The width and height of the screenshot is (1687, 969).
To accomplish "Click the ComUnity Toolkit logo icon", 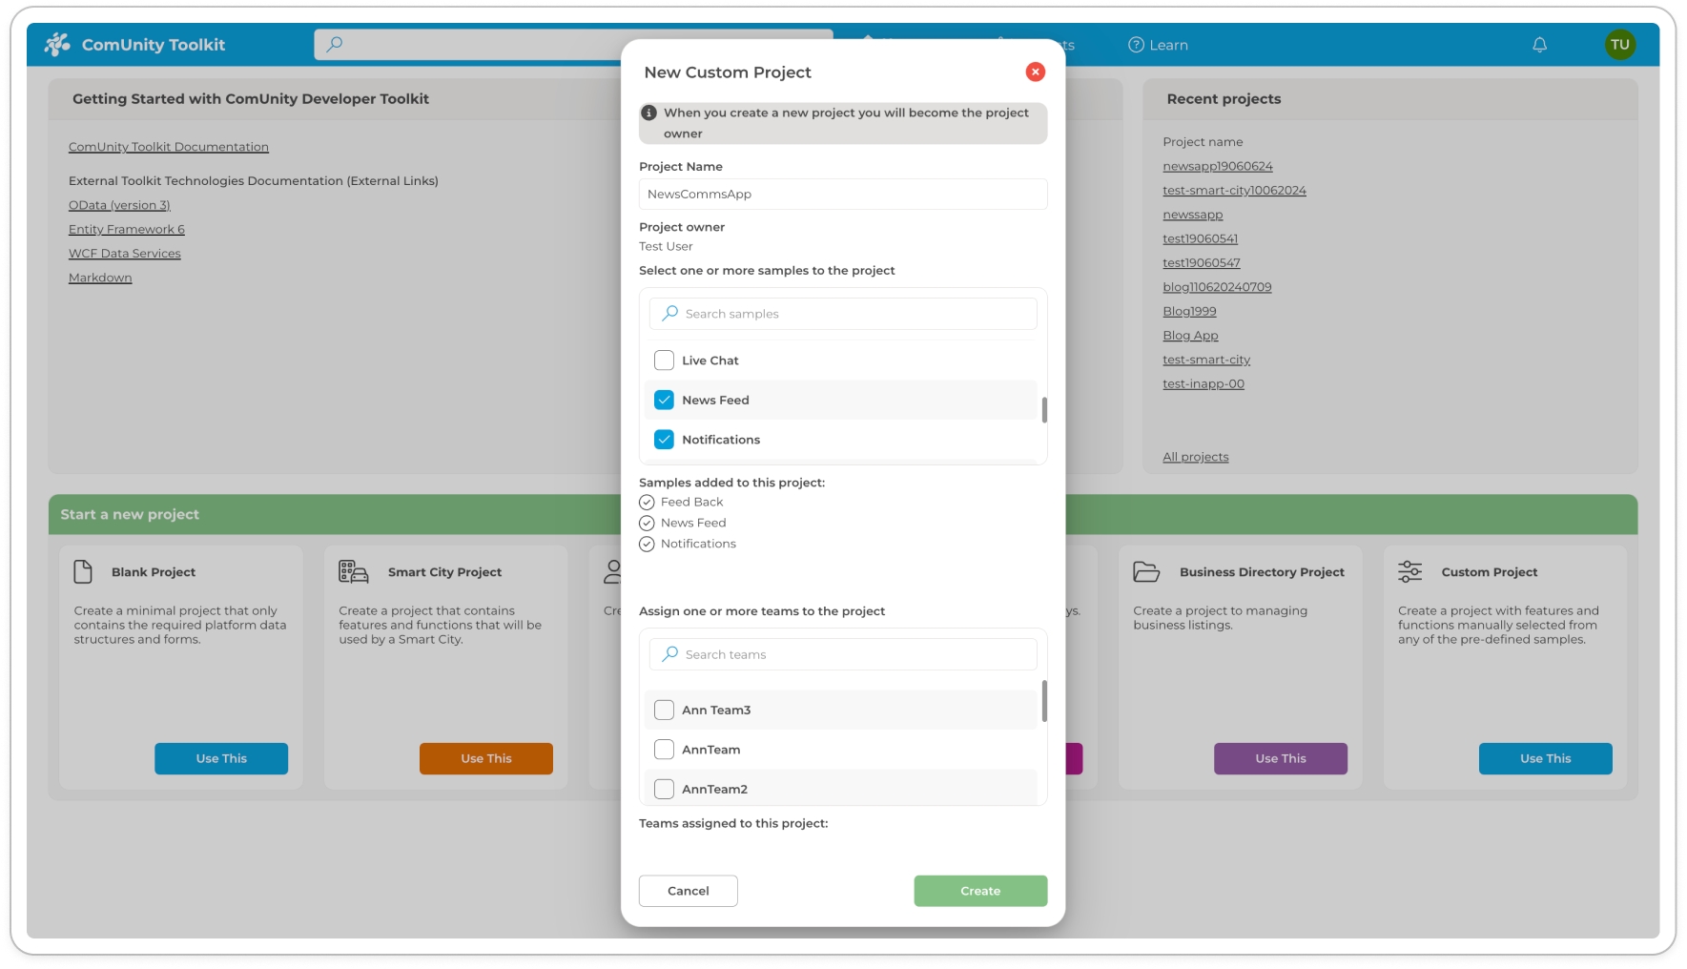I will click(x=57, y=44).
